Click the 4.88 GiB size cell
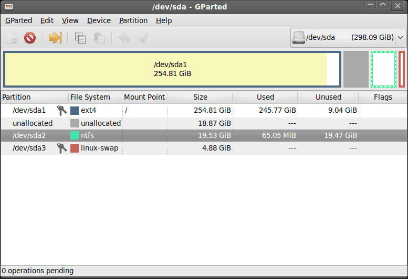The image size is (408, 279). point(216,148)
